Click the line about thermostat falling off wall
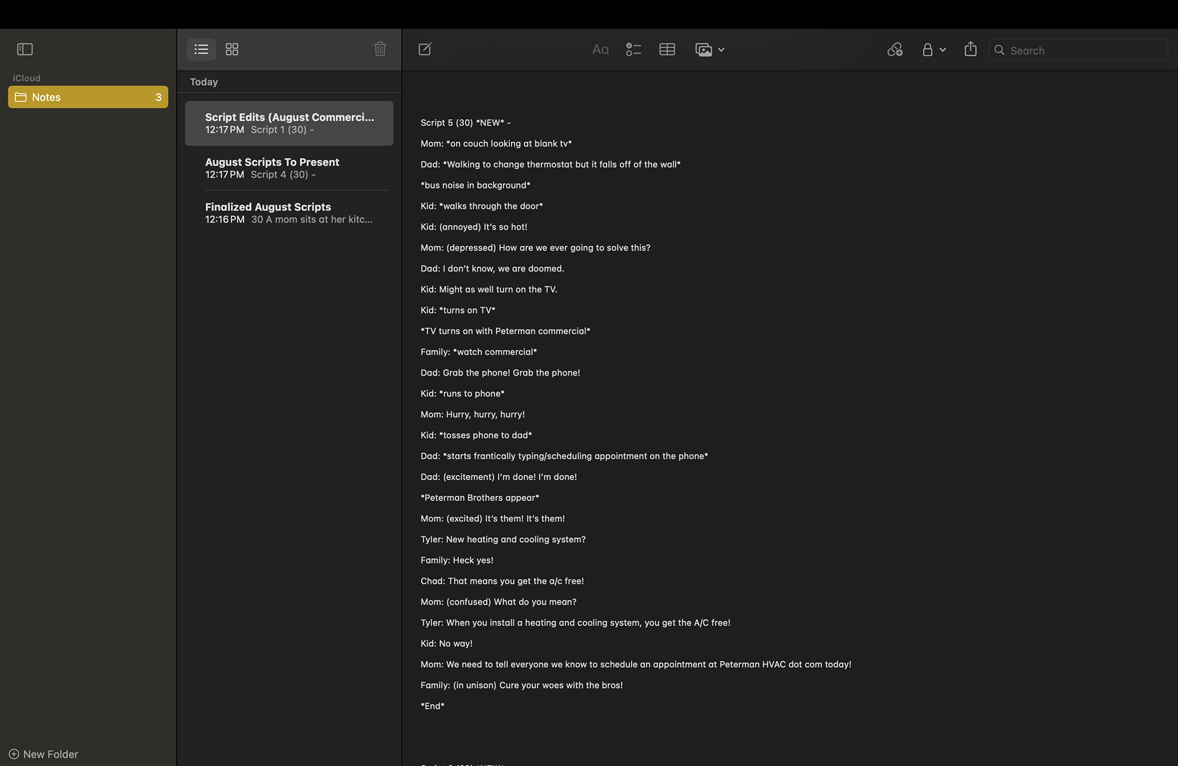1178x766 pixels. point(550,164)
